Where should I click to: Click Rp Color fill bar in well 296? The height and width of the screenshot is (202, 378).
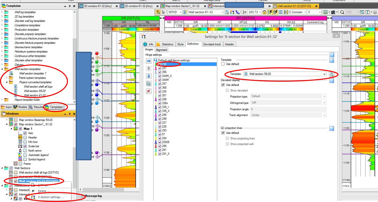[148, 29]
